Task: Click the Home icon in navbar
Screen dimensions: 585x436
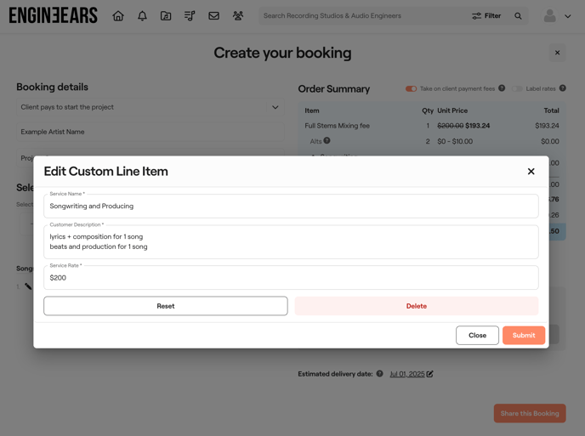Action: pos(118,15)
